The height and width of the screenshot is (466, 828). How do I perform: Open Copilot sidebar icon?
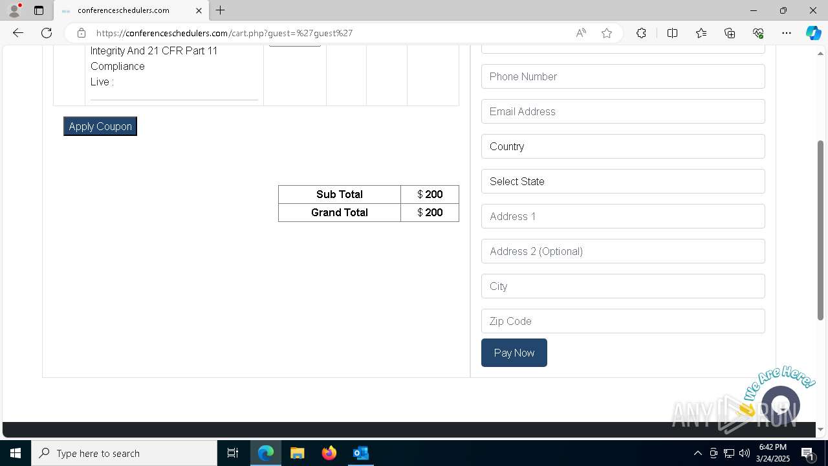click(813, 33)
